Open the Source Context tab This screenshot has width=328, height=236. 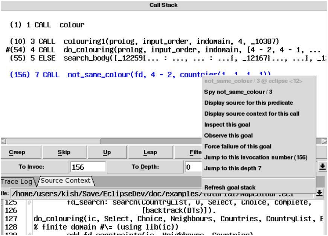point(65,181)
